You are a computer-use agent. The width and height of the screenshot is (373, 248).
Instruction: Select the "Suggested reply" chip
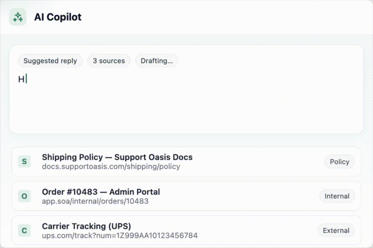(50, 61)
